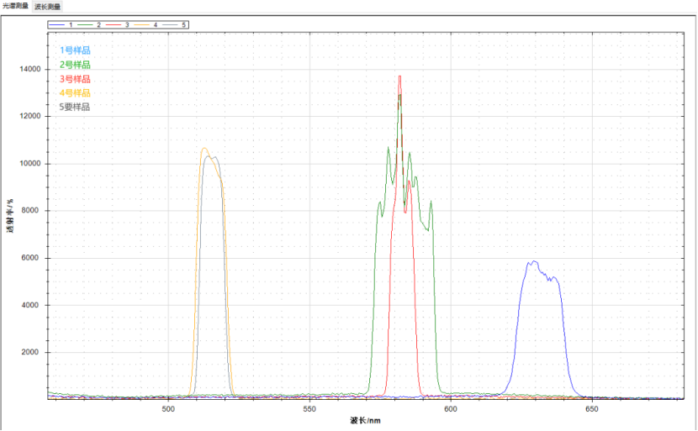This screenshot has width=698, height=431.
Task: Click the 500 x-axis tick value
Action: 168,409
